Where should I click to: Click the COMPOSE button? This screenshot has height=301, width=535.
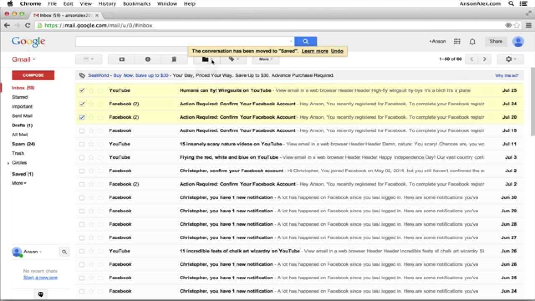33,75
